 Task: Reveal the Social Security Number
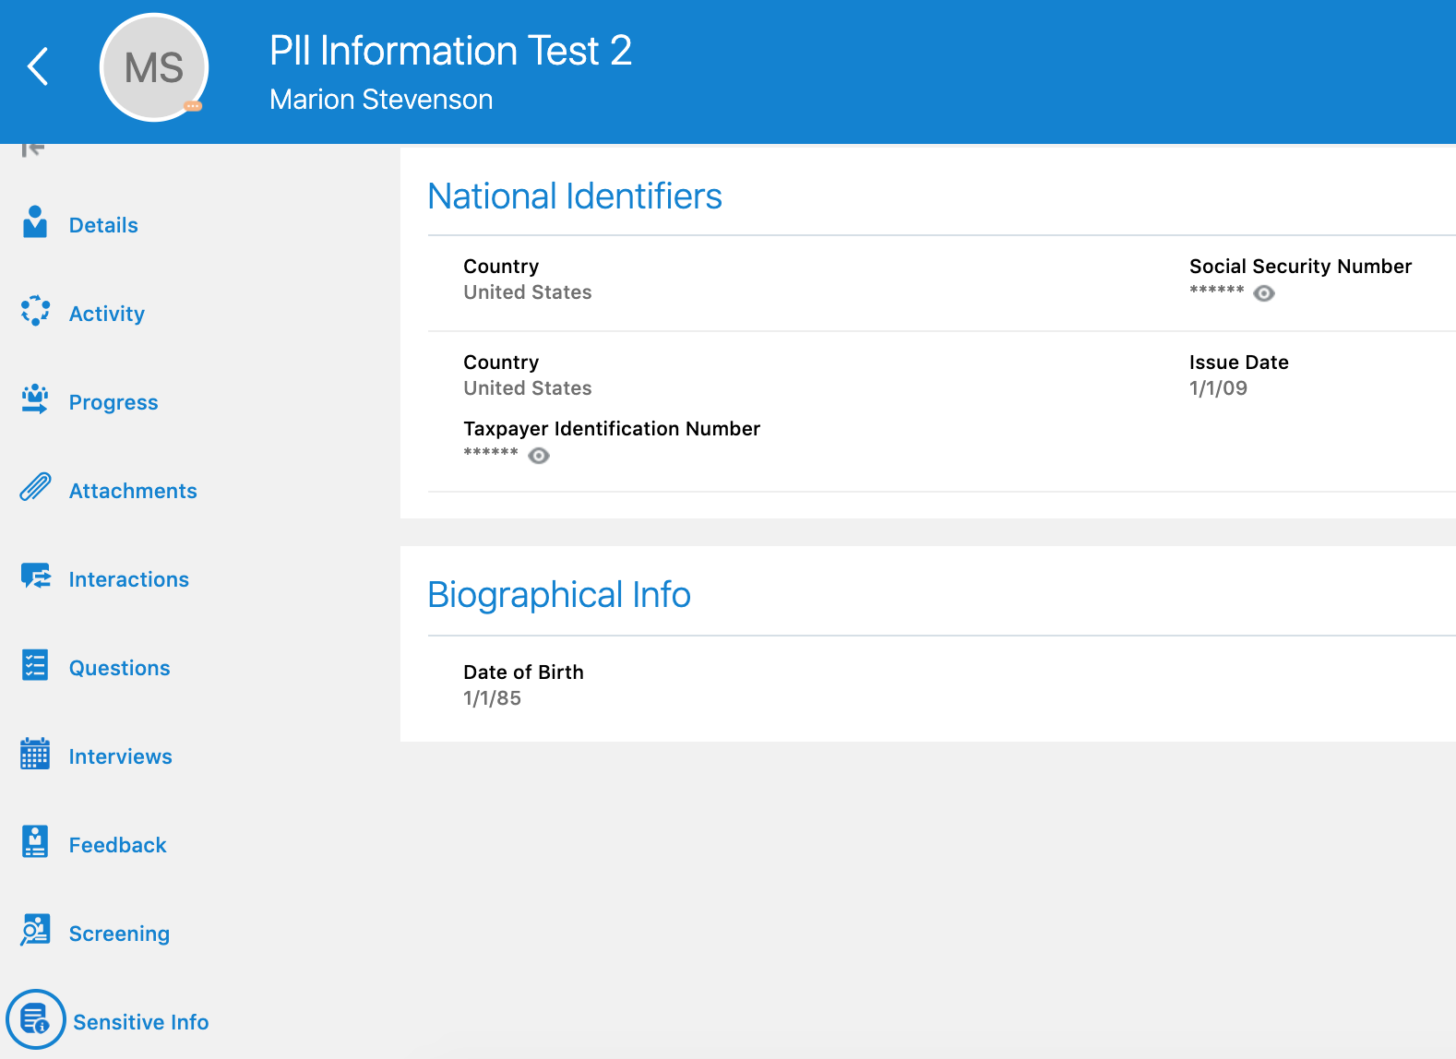[1264, 293]
